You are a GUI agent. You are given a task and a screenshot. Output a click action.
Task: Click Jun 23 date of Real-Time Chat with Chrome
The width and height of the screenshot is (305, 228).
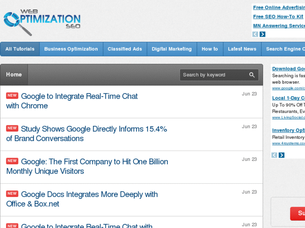[x=249, y=94]
